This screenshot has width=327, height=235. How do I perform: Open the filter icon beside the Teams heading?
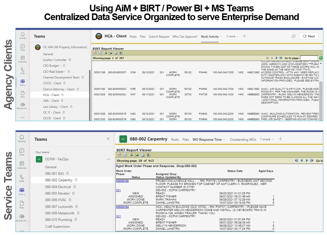click(x=108, y=139)
